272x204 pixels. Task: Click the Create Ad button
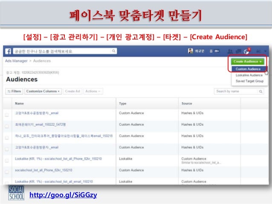point(72,91)
